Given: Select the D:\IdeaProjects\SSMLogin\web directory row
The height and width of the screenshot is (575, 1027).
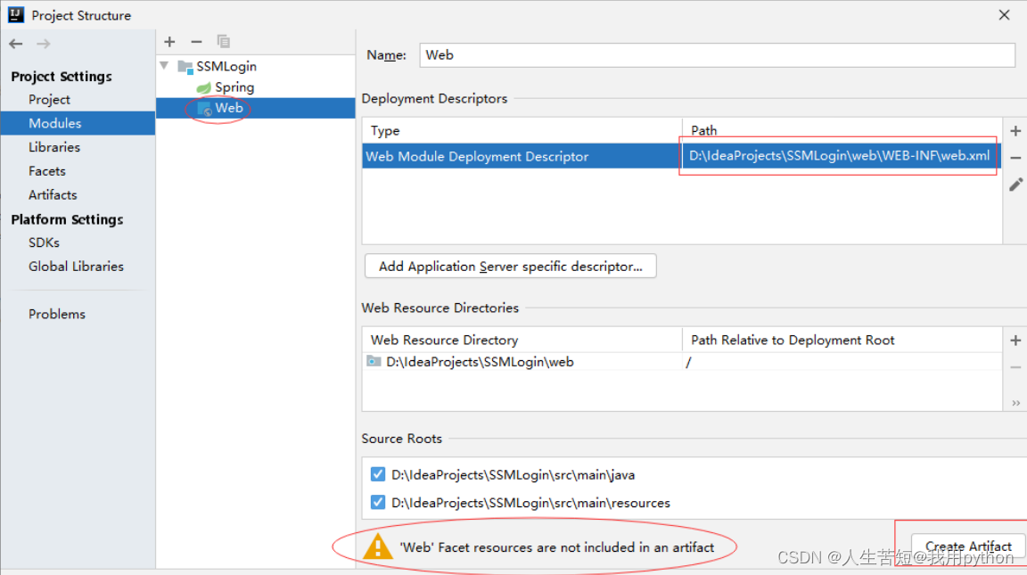Looking at the screenshot, I should click(681, 362).
